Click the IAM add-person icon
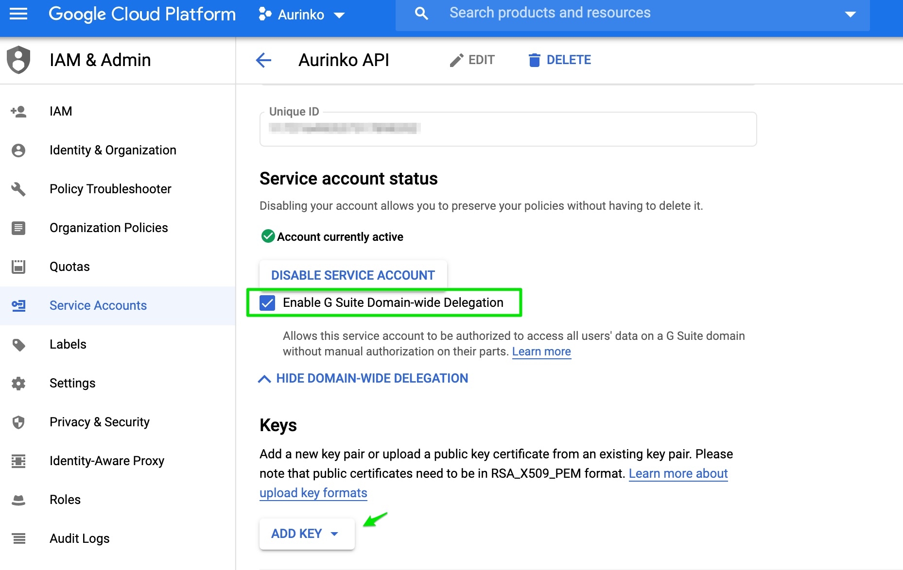903x570 pixels. coord(18,111)
